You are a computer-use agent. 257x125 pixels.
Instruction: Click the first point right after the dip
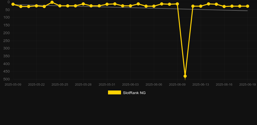coord(193,6)
